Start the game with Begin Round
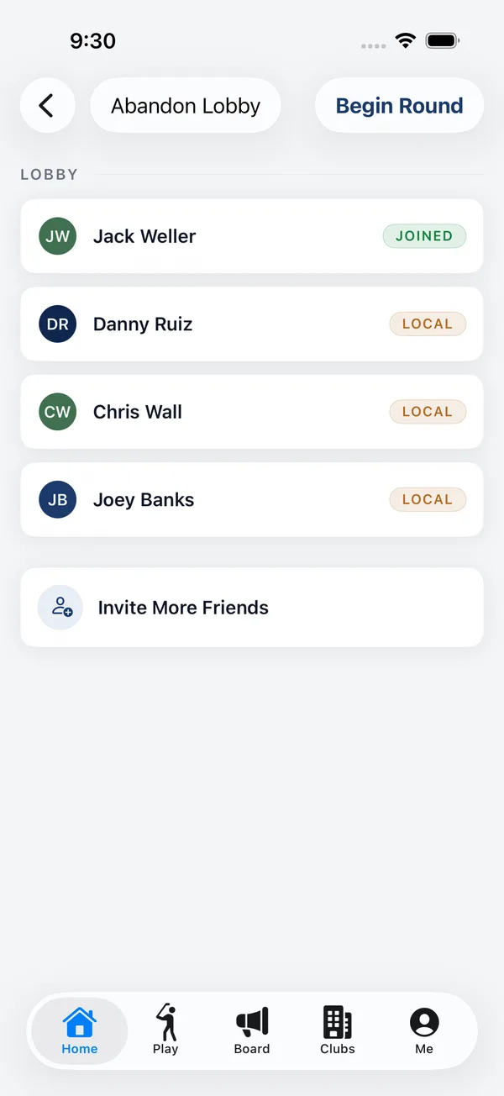 point(399,105)
